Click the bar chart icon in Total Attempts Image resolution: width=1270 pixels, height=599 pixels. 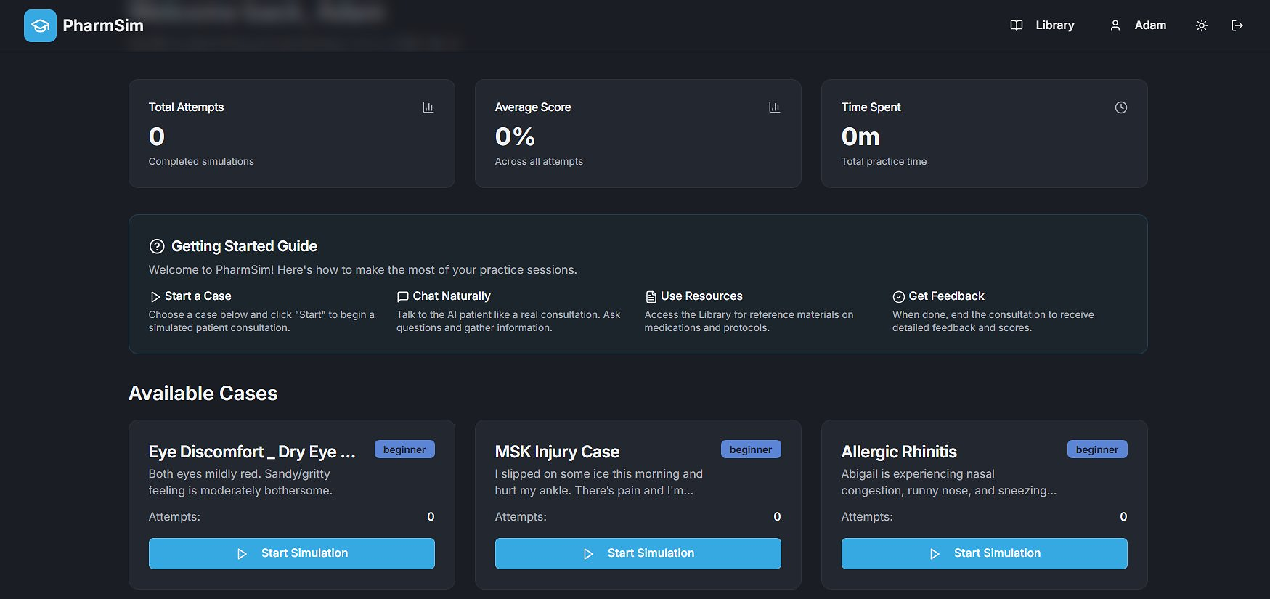tap(428, 107)
